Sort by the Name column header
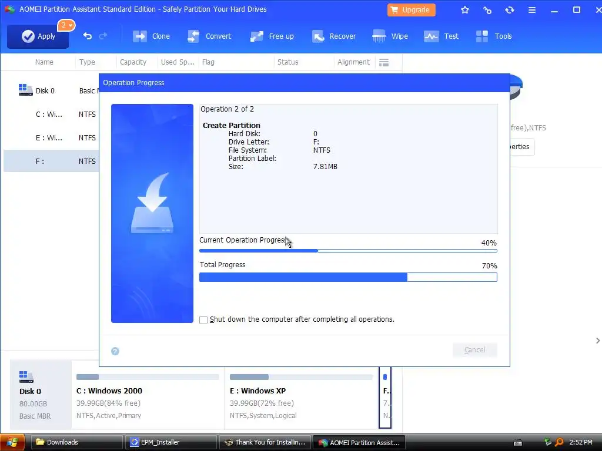Image resolution: width=602 pixels, height=451 pixels. pos(44,62)
